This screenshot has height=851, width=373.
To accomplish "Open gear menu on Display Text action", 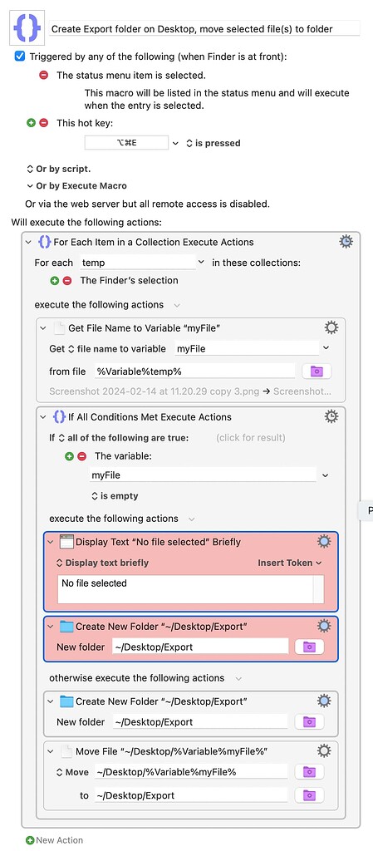I will coord(324,541).
